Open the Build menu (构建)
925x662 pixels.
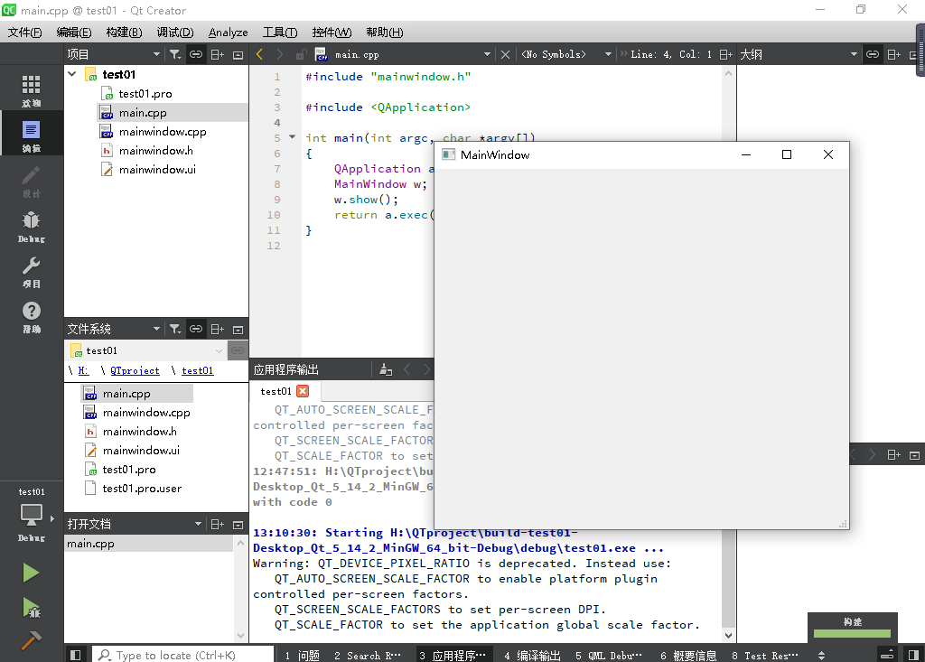(x=124, y=33)
